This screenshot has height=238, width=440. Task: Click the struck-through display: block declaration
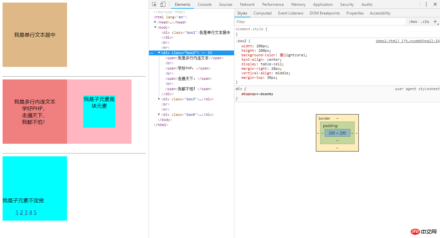[257, 94]
